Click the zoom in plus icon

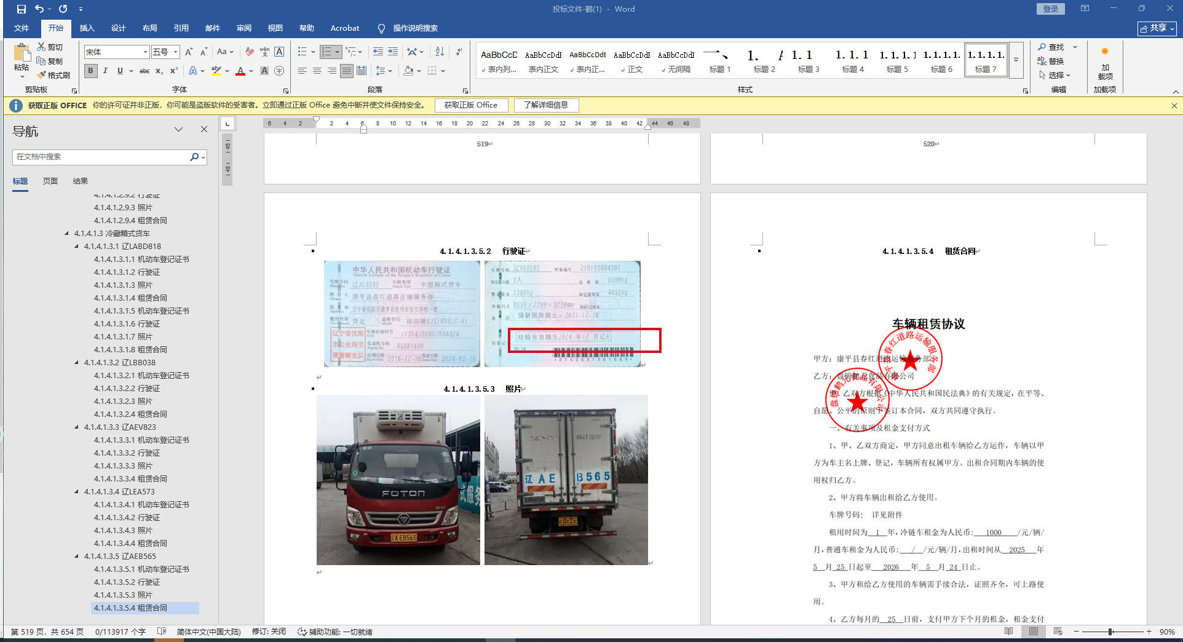tap(1149, 632)
